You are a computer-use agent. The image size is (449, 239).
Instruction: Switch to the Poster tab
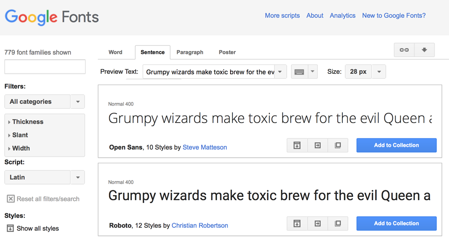coord(227,52)
